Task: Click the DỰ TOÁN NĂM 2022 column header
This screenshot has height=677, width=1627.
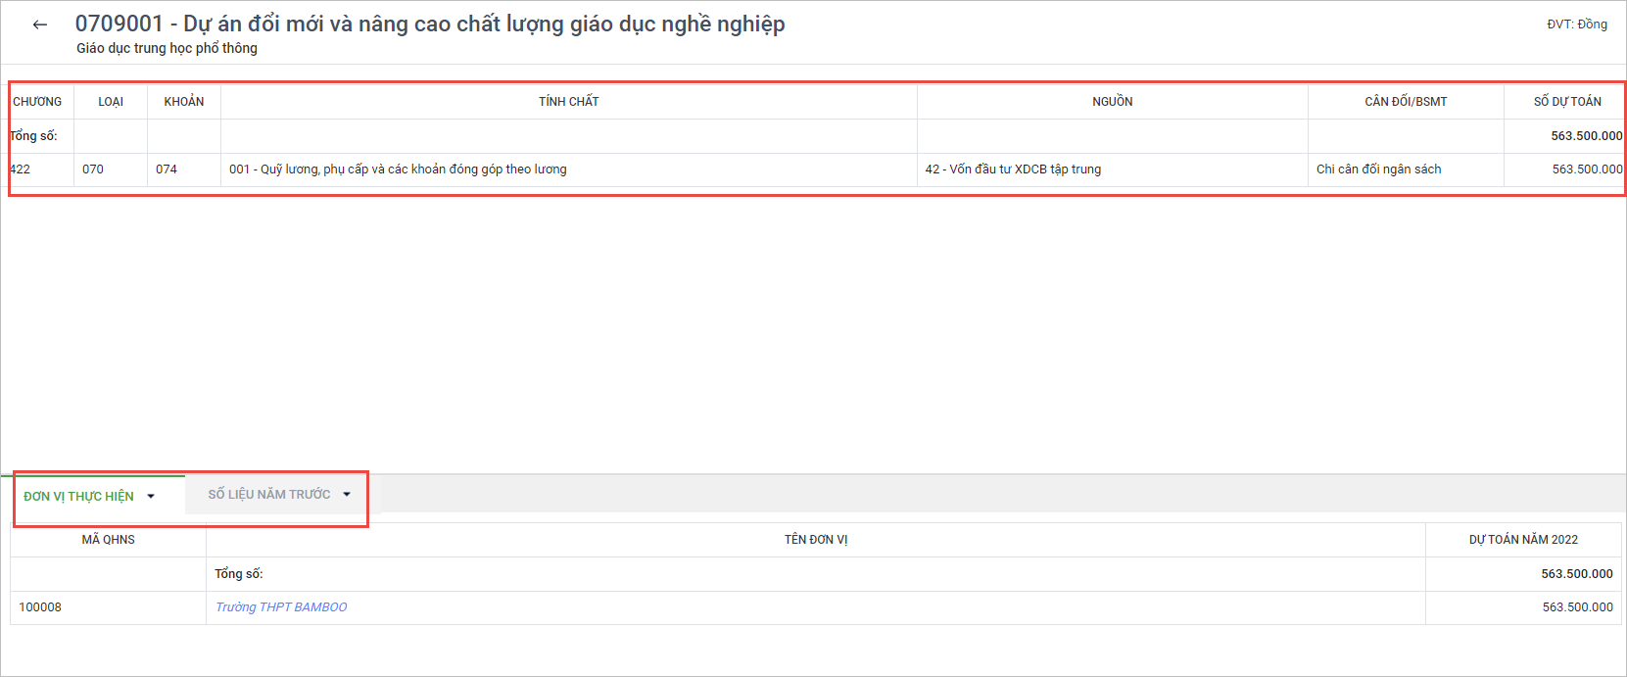Action: pos(1523,540)
